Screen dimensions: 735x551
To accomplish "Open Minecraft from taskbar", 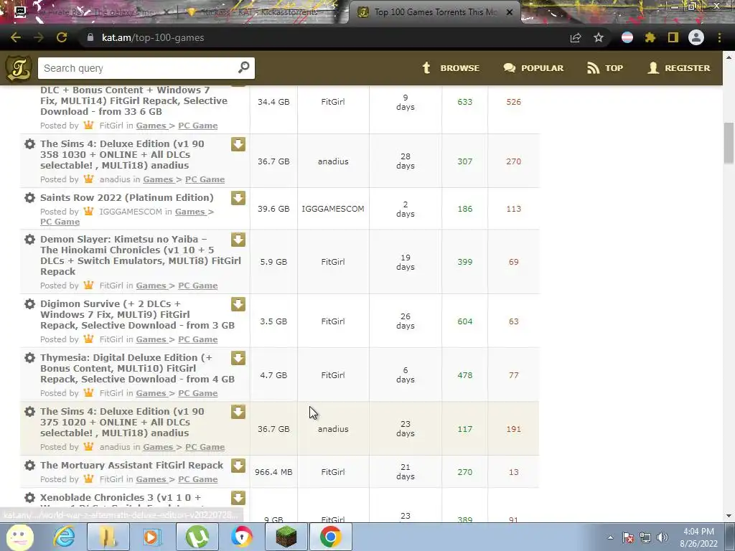I will click(286, 537).
